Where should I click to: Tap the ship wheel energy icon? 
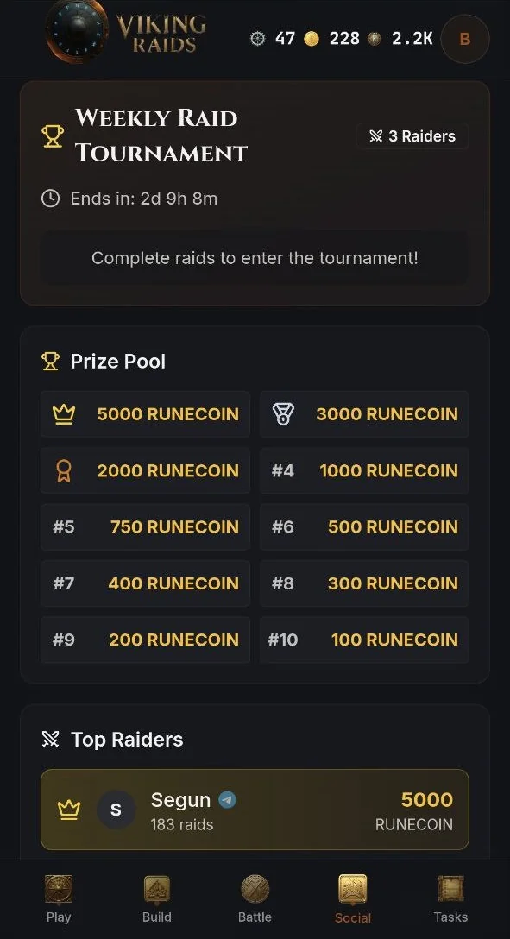pos(257,39)
